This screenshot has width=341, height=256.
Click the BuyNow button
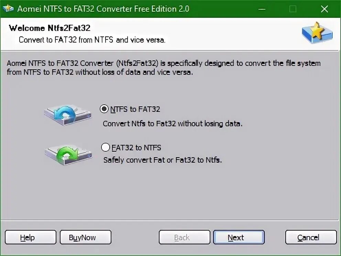point(86,237)
